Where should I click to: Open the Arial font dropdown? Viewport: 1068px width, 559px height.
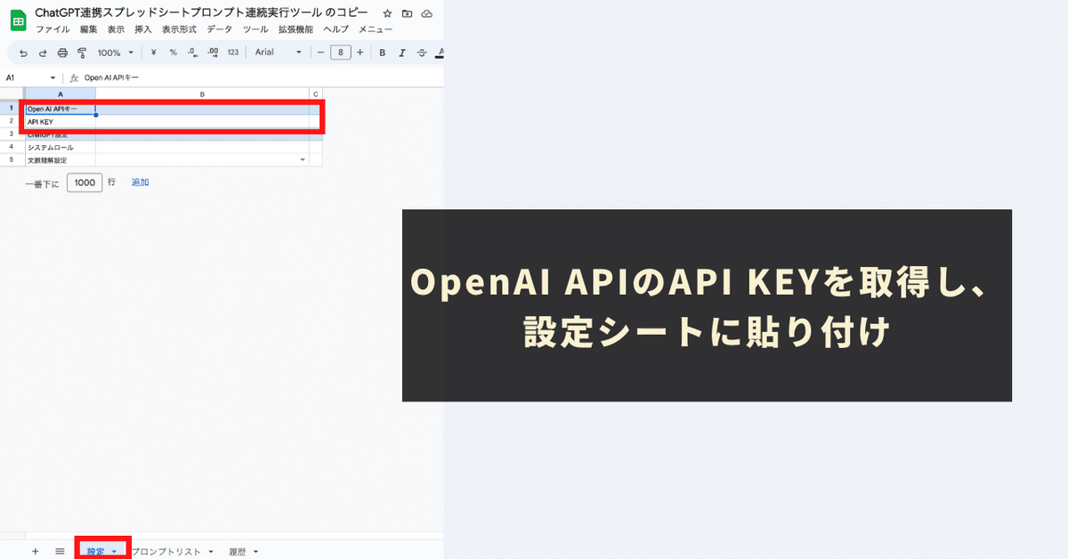point(279,53)
